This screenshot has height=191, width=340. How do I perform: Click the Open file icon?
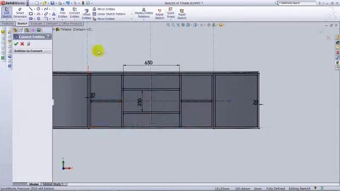[45, 3]
